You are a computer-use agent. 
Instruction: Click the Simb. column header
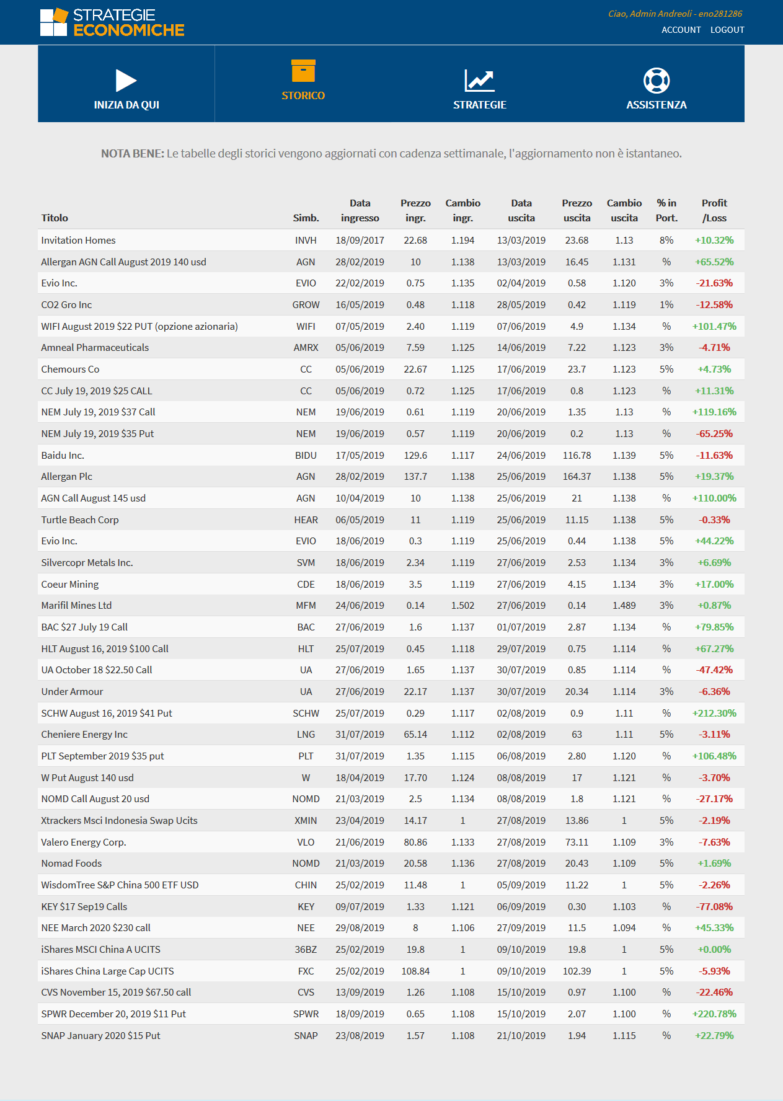pyautogui.click(x=306, y=218)
